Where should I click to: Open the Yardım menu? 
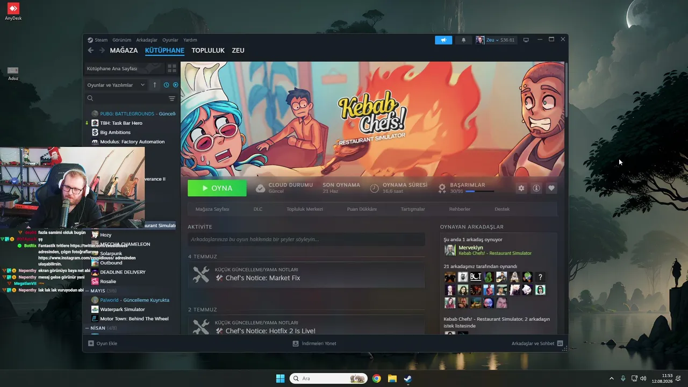tap(190, 40)
